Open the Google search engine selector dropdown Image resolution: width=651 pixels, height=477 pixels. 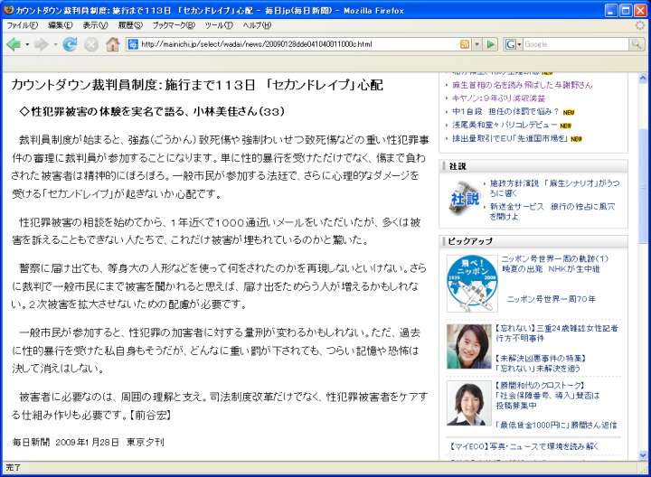(517, 44)
